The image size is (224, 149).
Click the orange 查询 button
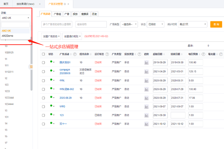(x=216, y=24)
